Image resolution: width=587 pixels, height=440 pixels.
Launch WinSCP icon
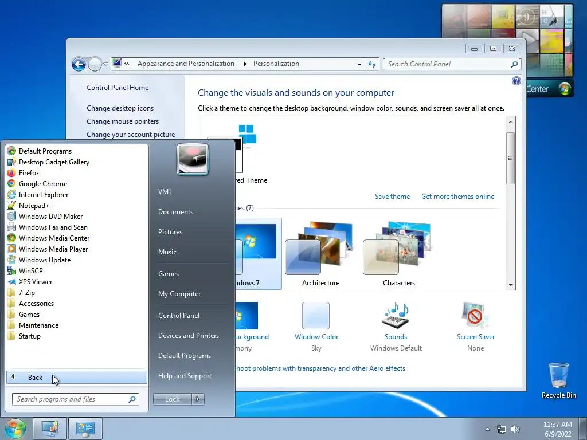click(x=11, y=270)
